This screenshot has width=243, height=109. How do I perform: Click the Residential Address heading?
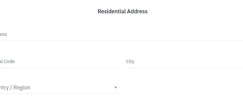[x=123, y=11]
